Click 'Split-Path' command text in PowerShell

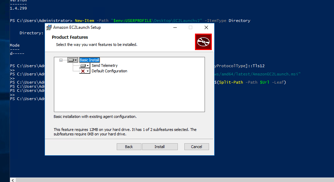(231, 82)
